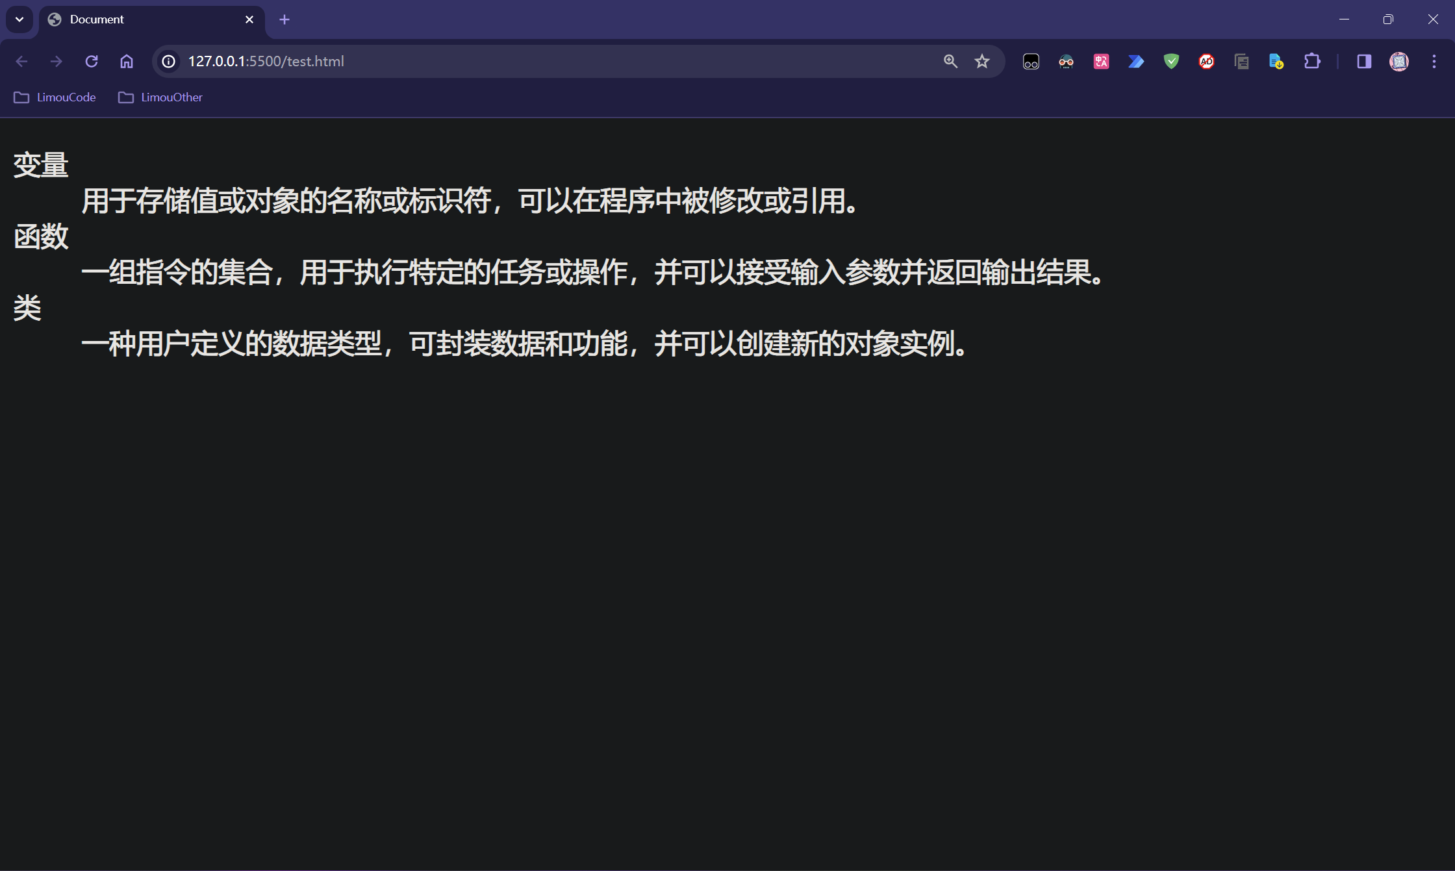Image resolution: width=1455 pixels, height=871 pixels.
Task: Toggle the browser side panel
Action: point(1364,62)
